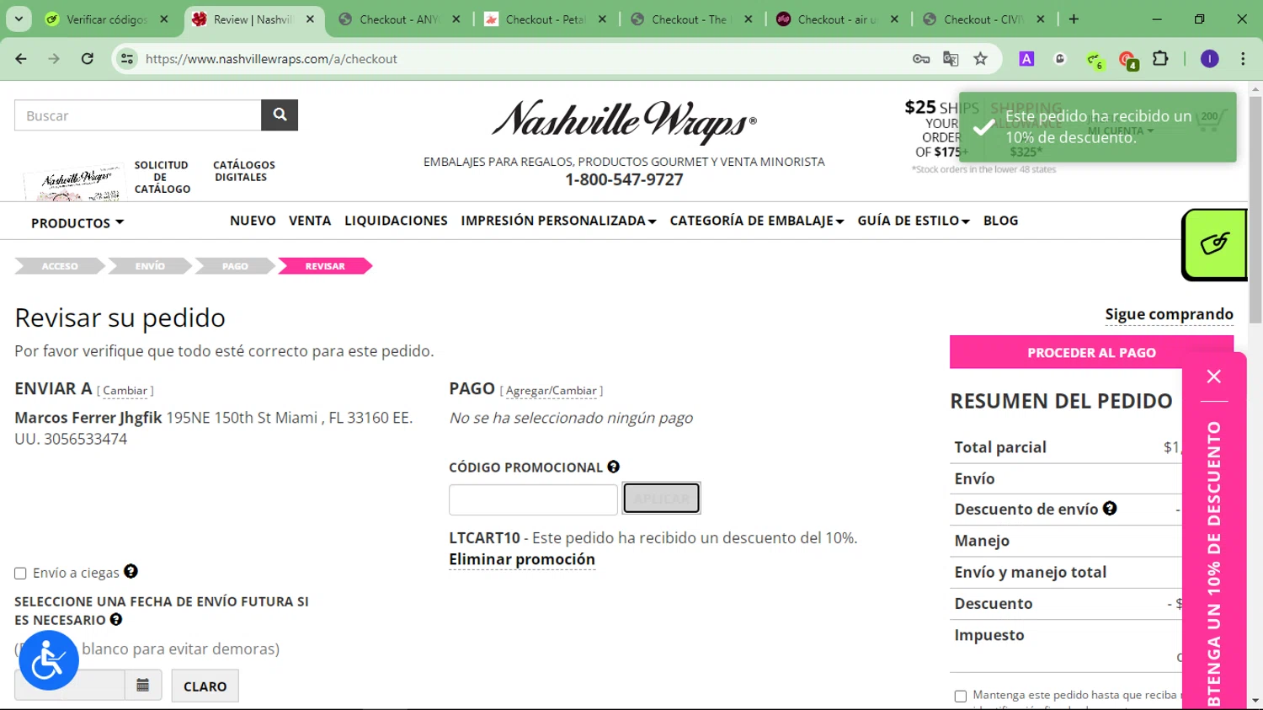Open the password key icon in address bar
The width and height of the screenshot is (1263, 710).
[x=921, y=59]
